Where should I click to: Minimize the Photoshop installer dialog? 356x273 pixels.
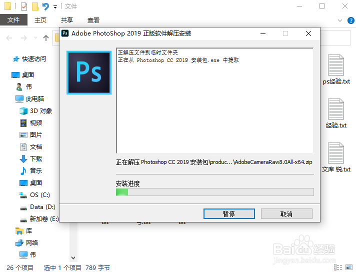coord(263,33)
